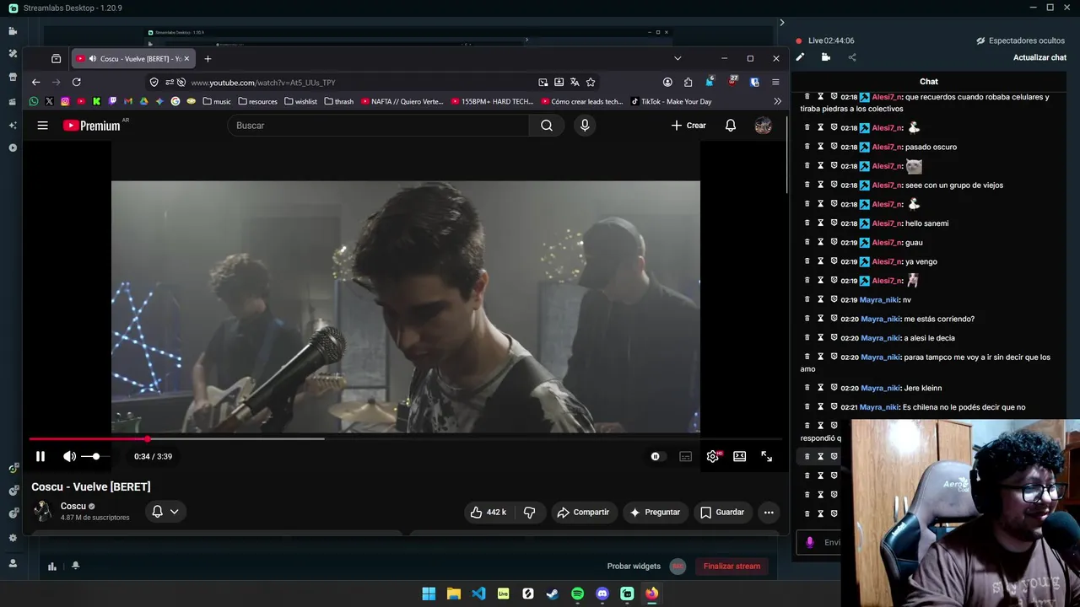The width and height of the screenshot is (1080, 607).
Task: Open Streamlabs edit stream info pencil
Action: pos(800,57)
